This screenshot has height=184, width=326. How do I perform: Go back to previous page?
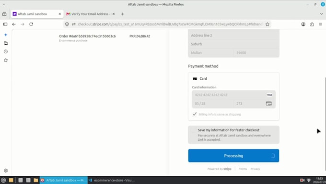(14, 24)
